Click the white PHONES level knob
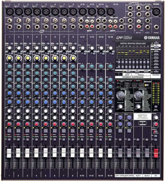Viewport: 165px width, 181px height. click(156, 118)
